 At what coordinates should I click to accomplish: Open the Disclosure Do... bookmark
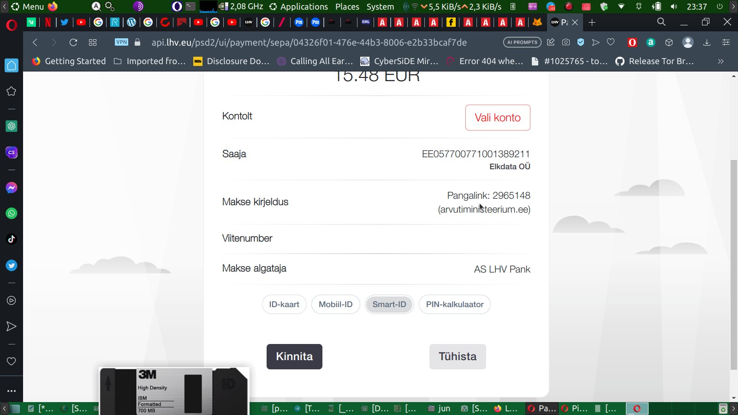click(232, 61)
